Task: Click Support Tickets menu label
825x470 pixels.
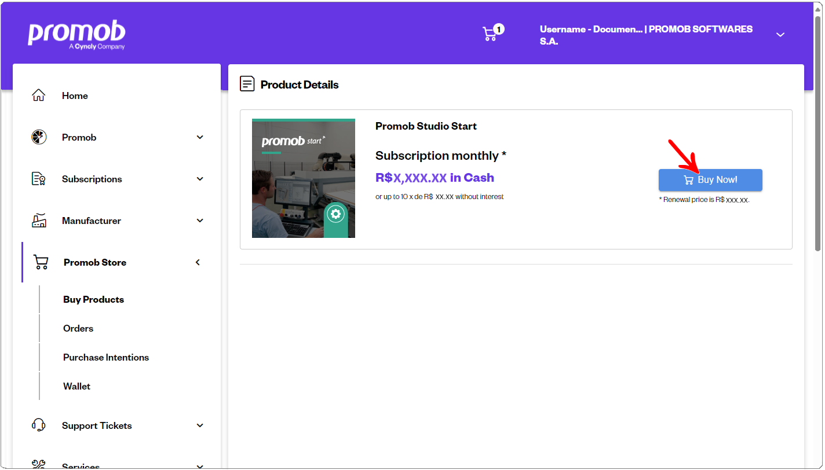Action: click(x=97, y=425)
